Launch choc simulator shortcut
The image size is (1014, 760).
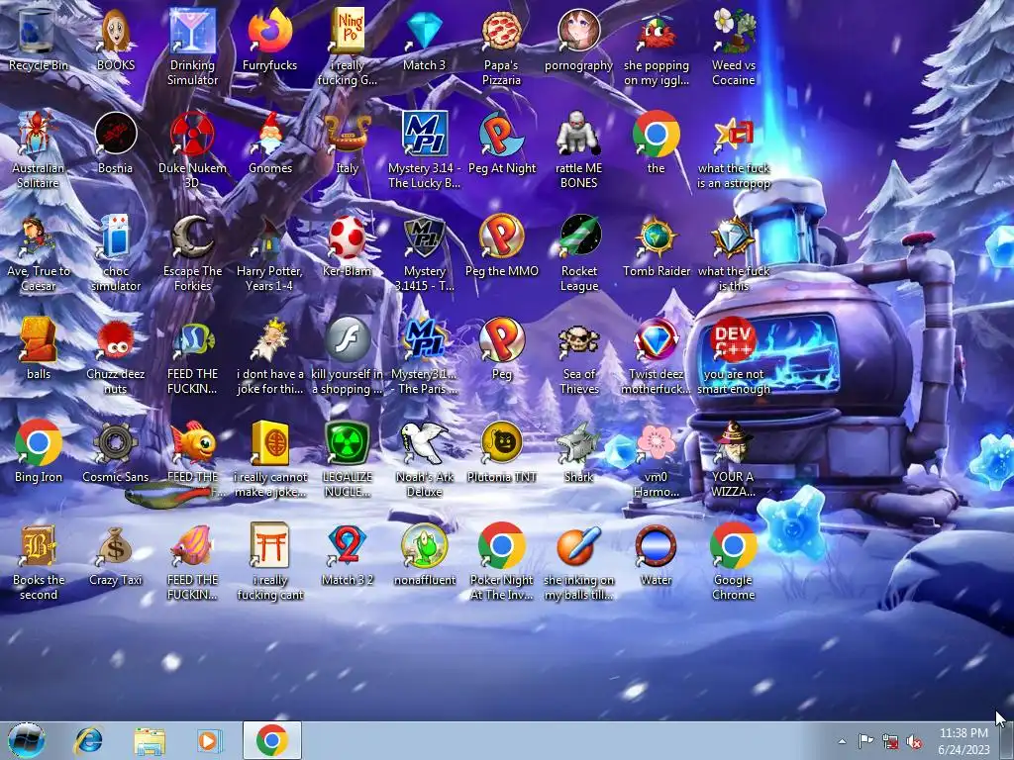tap(115, 252)
